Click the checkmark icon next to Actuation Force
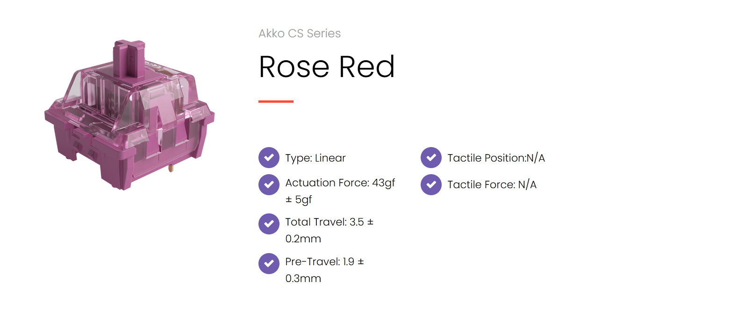The height and width of the screenshot is (318, 745). [x=269, y=184]
